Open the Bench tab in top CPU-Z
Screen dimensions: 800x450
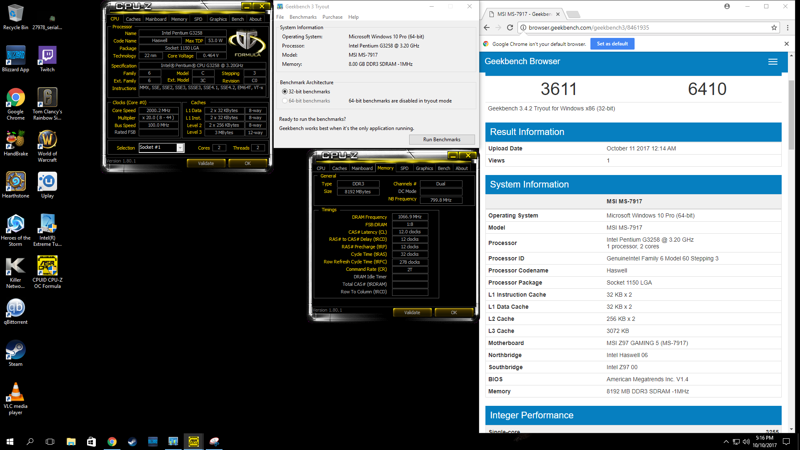pyautogui.click(x=237, y=19)
